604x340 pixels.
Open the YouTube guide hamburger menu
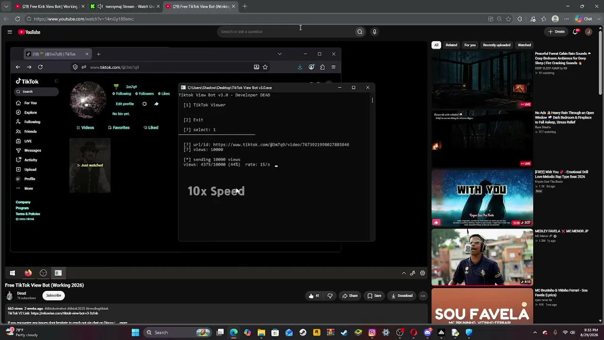(x=9, y=32)
